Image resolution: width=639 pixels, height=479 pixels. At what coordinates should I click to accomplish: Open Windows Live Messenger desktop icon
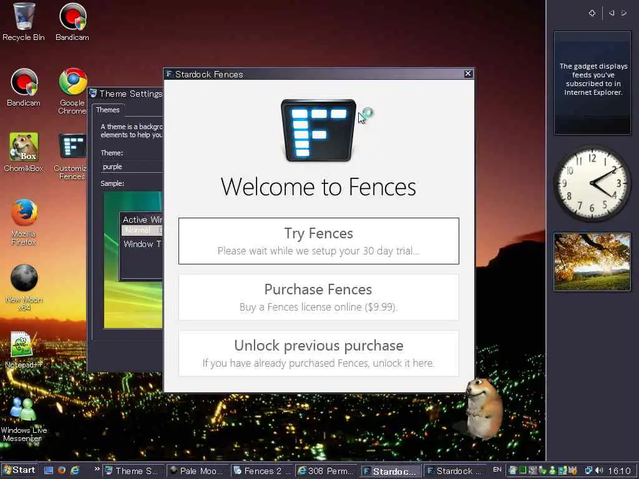pyautogui.click(x=23, y=419)
